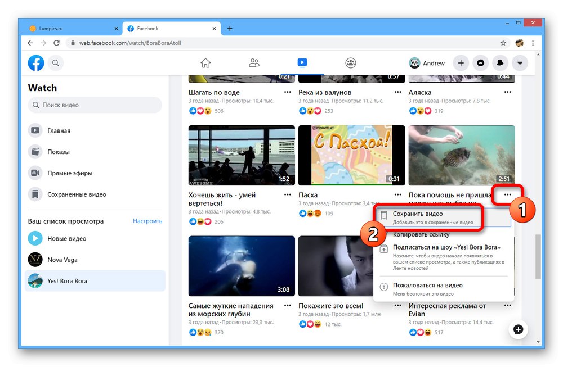Click the floating new message plus button

(x=518, y=329)
